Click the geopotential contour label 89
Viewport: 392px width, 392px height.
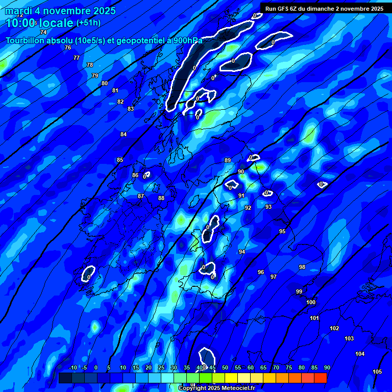[x=228, y=160]
